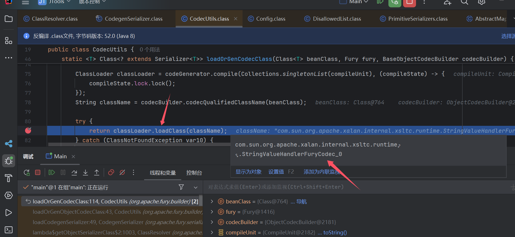
Task: Click the top toolbar debug button
Action: pyautogui.click(x=395, y=3)
